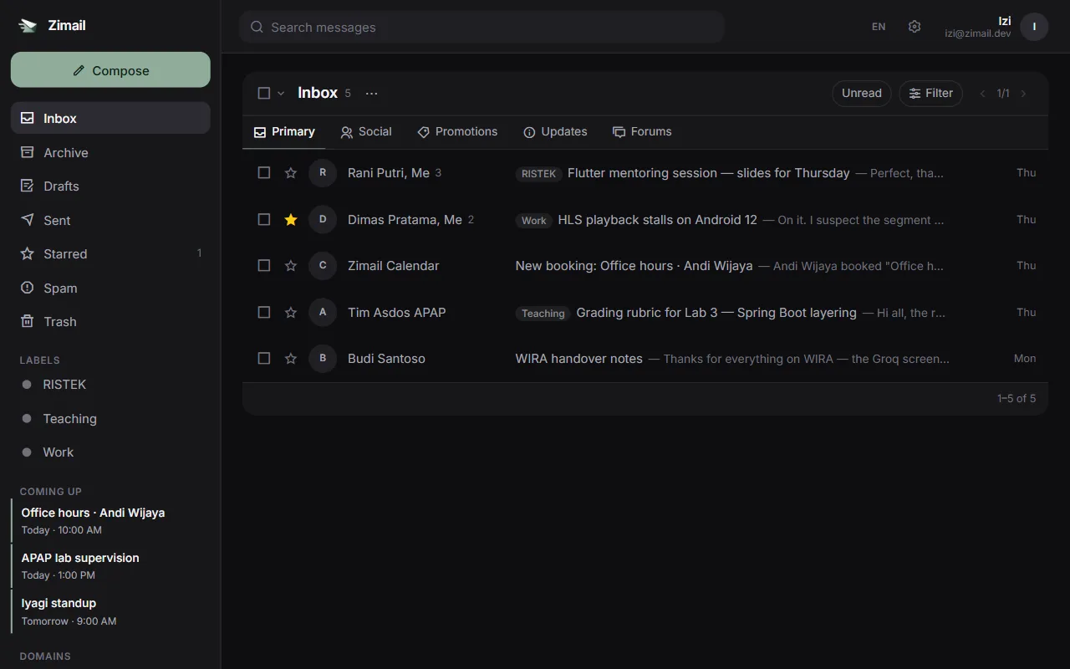
Task: Tick the checkbox for Dimas Pratama email
Action: pos(264,220)
